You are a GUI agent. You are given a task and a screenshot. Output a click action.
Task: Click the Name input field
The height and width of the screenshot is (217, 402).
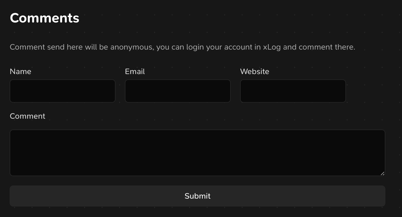(62, 91)
